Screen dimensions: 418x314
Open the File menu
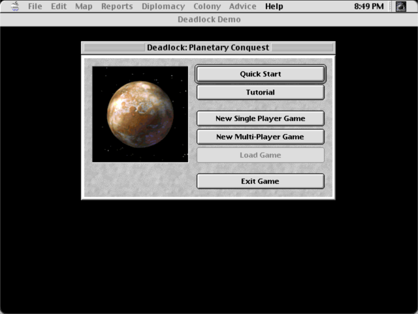pos(35,6)
